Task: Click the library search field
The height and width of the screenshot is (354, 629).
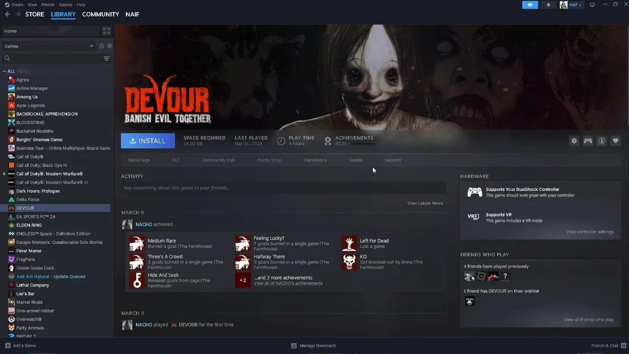Action: pyautogui.click(x=52, y=59)
